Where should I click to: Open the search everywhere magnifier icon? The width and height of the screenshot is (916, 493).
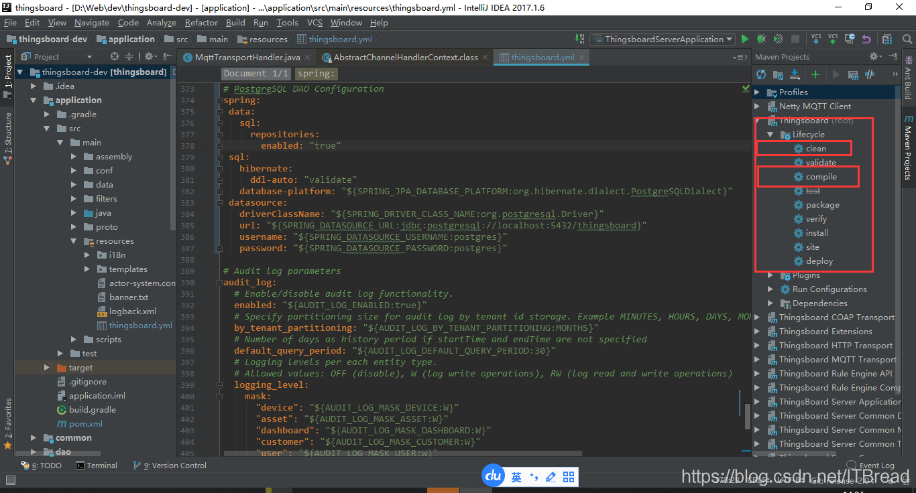click(x=907, y=39)
